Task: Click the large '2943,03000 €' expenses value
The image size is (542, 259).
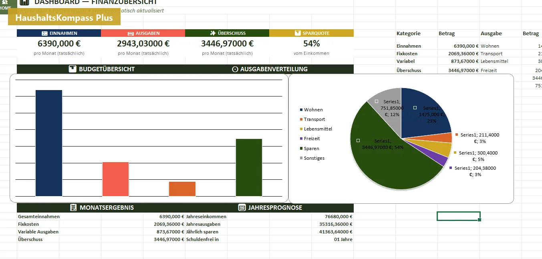Action: pyautogui.click(x=143, y=44)
